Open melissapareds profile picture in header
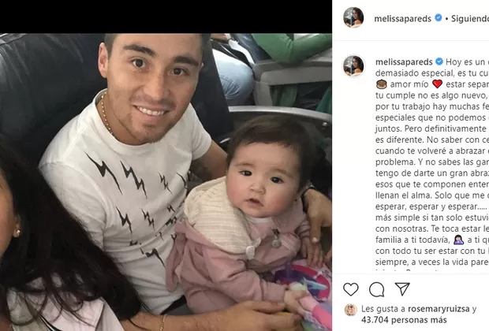This screenshot has height=331, width=489. coord(353,18)
